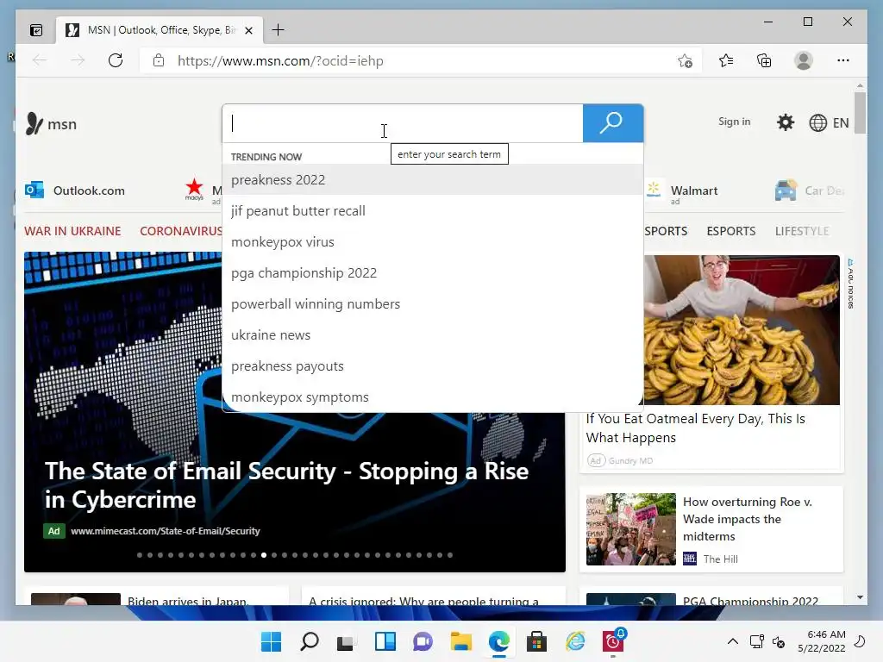Open ESPORTS news tab
Viewport: 883px width, 662px height.
(731, 231)
